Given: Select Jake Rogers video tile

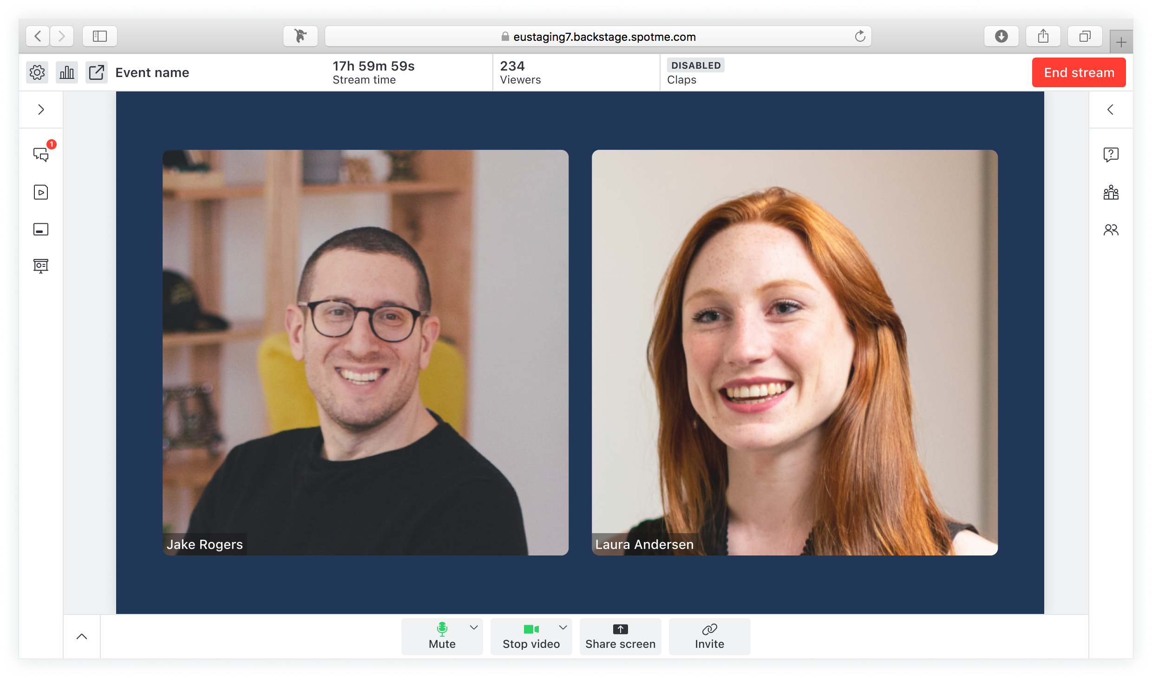Looking at the screenshot, I should (x=366, y=352).
